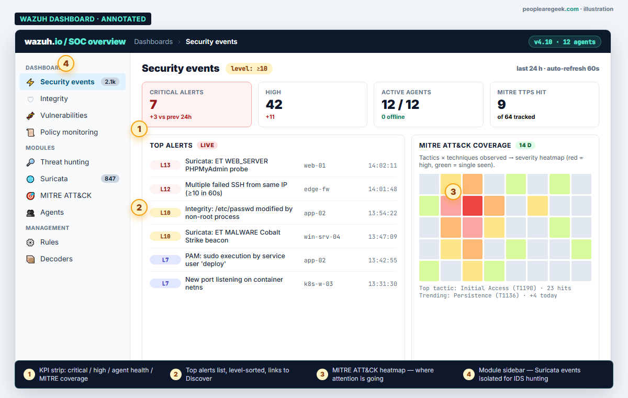Click the +3 vs prev 24h text
The width and height of the screenshot is (628, 398).
171,117
